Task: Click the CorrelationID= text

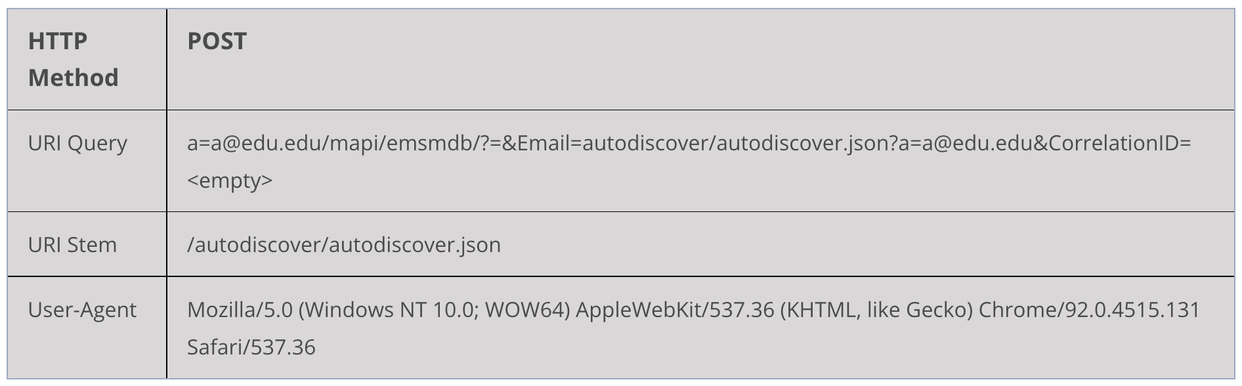Action: [x=1120, y=143]
